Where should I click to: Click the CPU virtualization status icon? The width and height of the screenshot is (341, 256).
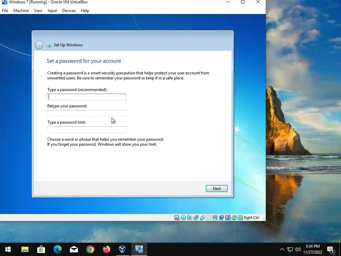click(227, 217)
